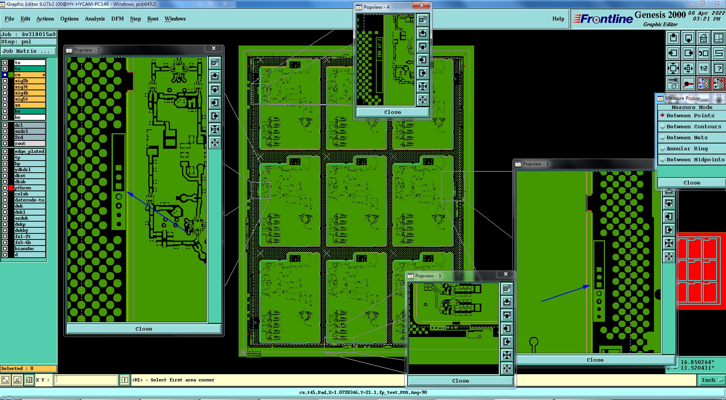Click the X Y coordinate input field
726x400 pixels.
(x=86, y=380)
